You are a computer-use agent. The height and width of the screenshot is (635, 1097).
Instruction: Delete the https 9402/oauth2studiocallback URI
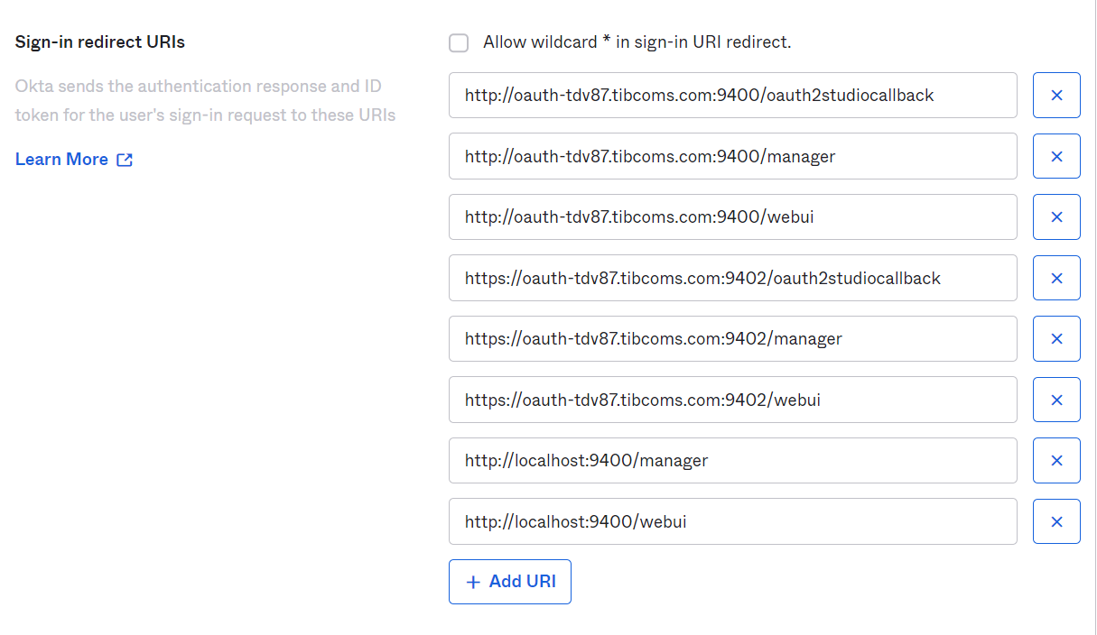tap(1056, 278)
